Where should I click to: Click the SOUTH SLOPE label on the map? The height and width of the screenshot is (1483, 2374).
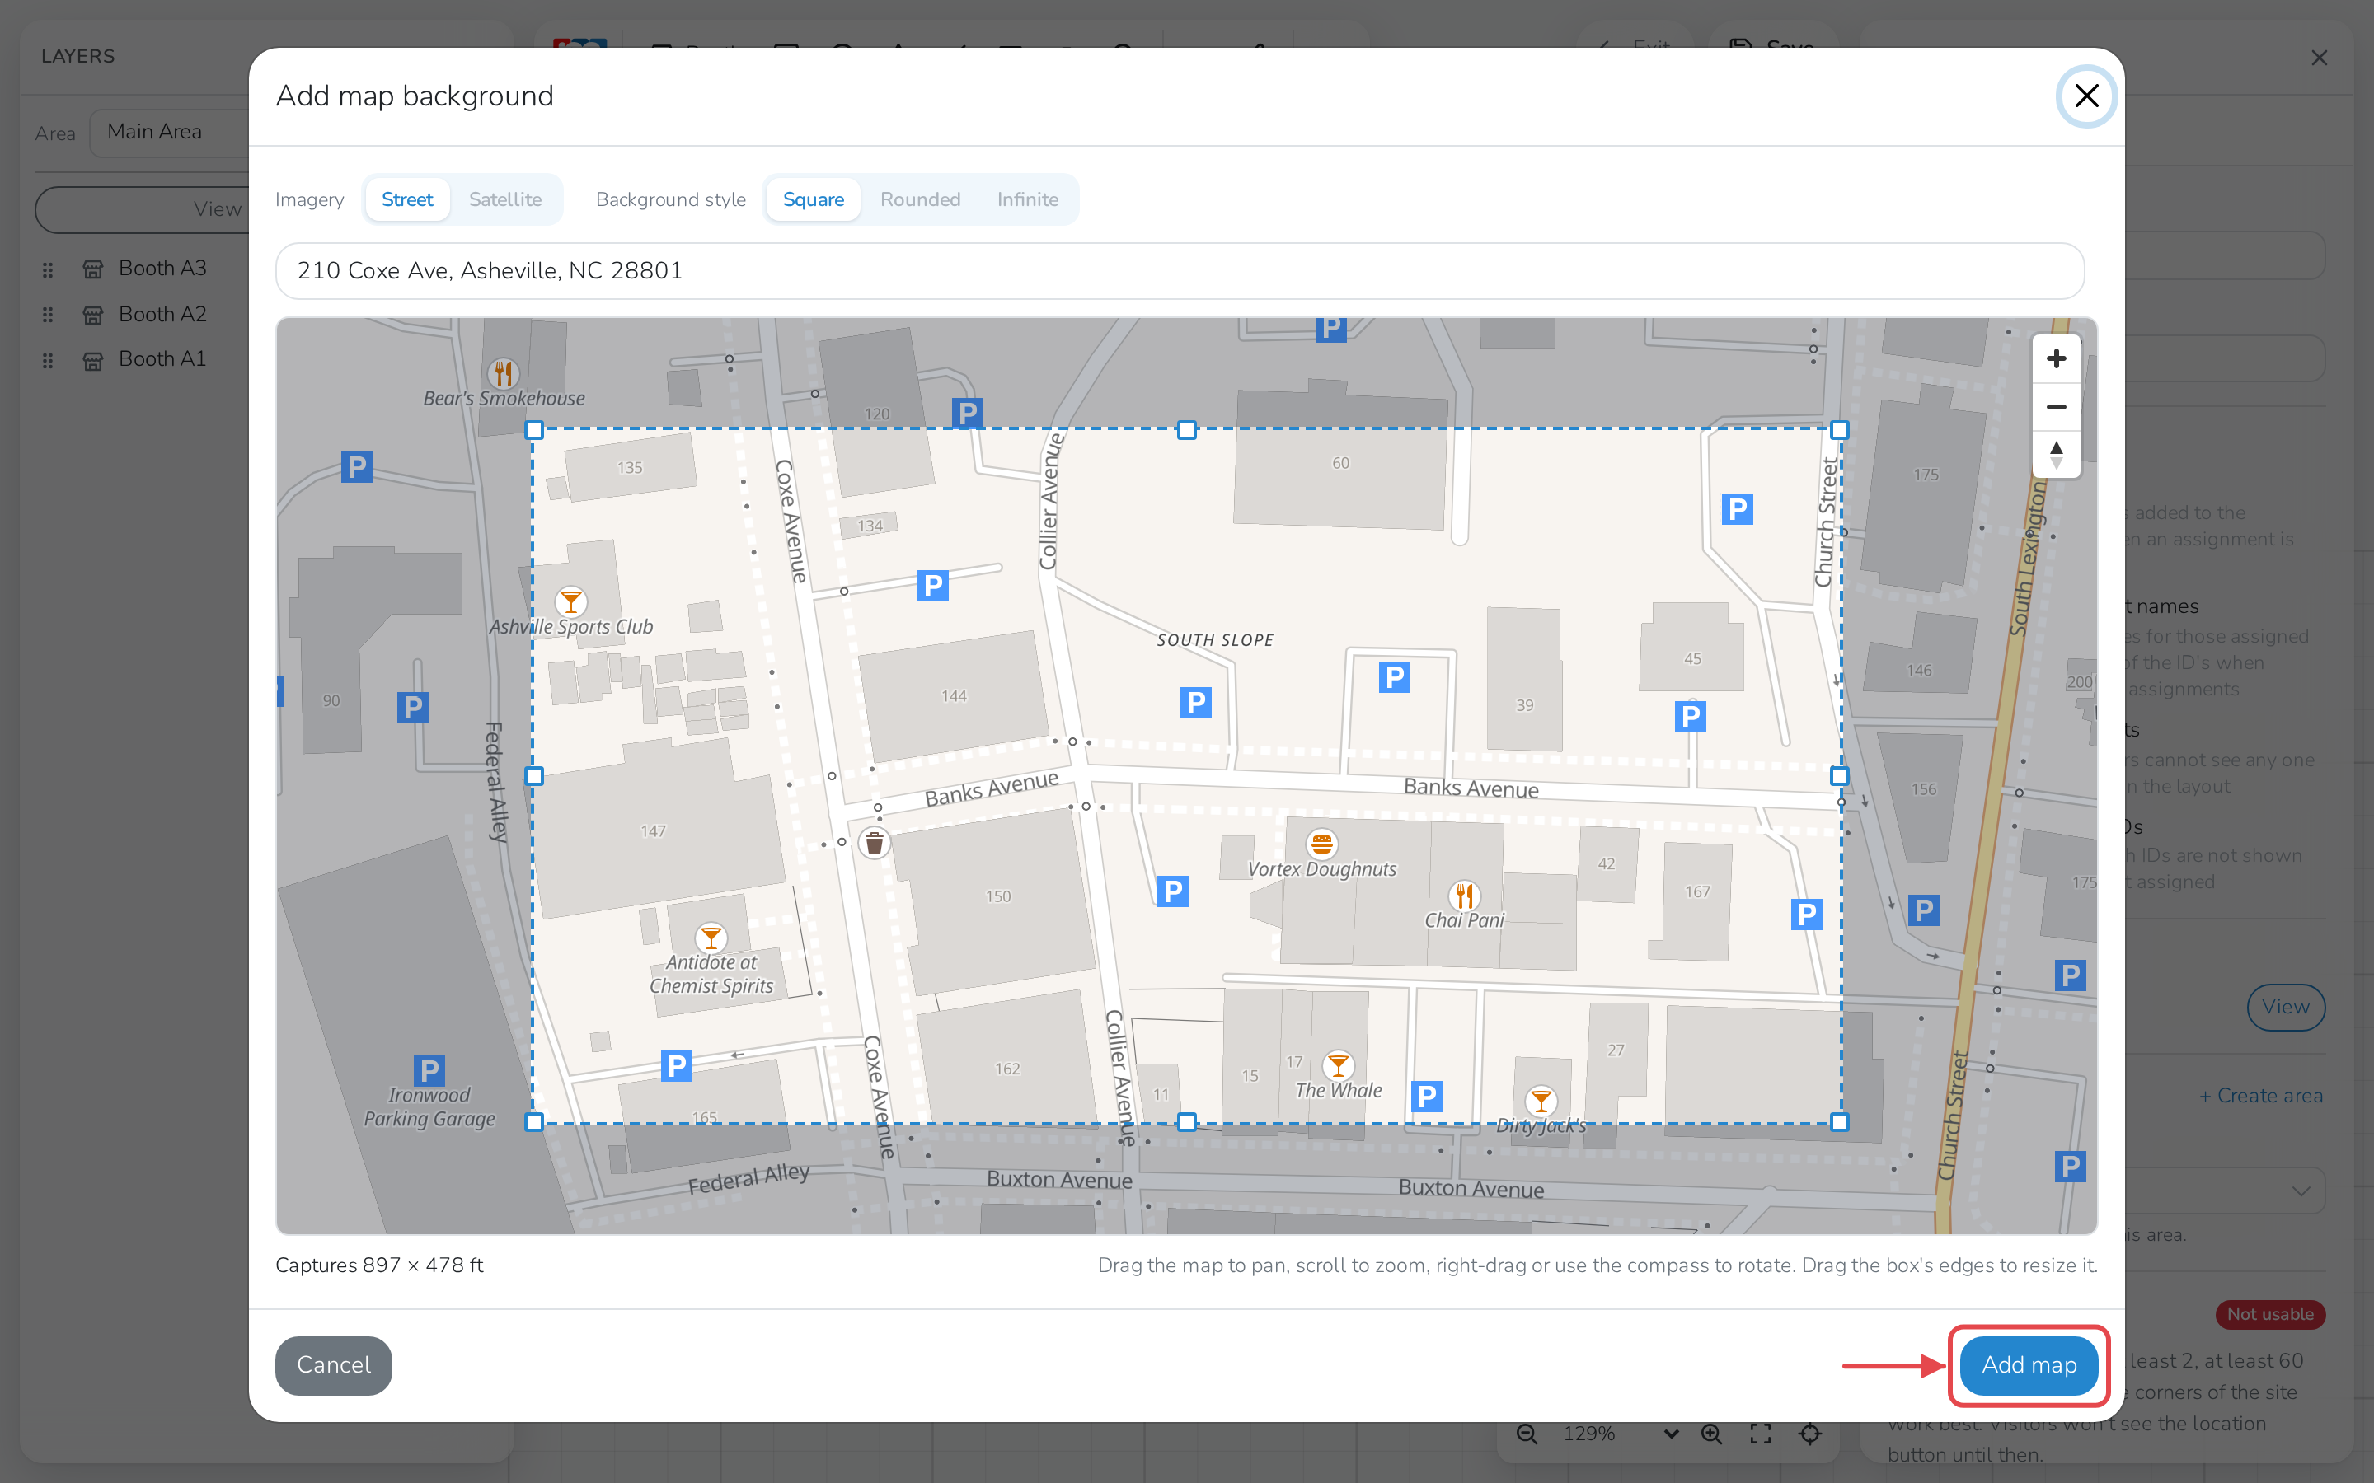1214,639
